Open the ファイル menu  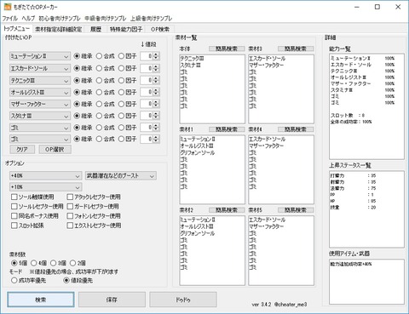click(x=10, y=19)
